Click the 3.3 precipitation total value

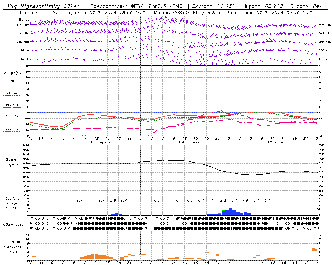223,201
